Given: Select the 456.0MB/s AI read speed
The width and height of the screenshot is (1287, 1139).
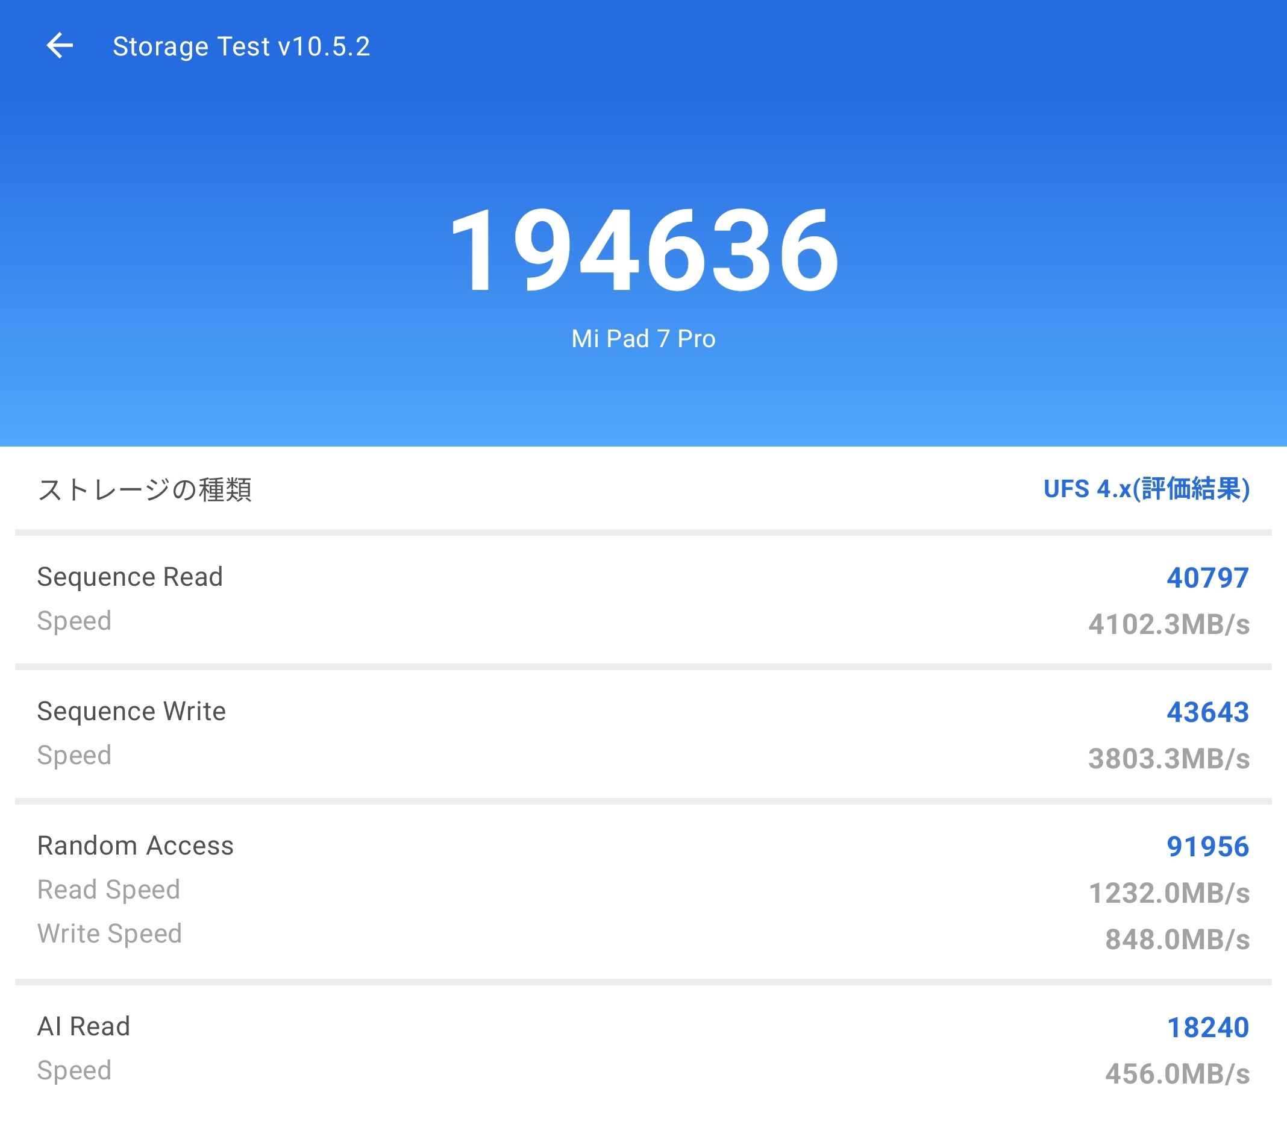Looking at the screenshot, I should (1177, 1074).
